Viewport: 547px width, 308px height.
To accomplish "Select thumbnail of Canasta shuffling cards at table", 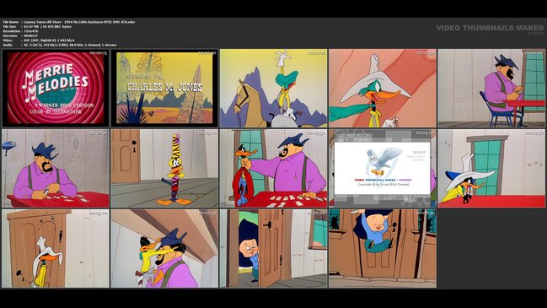I will (x=56, y=168).
